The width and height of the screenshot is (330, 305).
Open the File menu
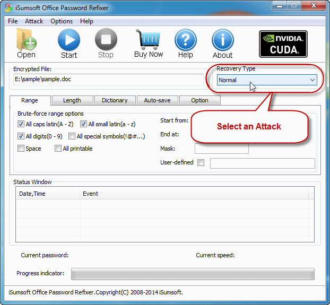[13, 21]
